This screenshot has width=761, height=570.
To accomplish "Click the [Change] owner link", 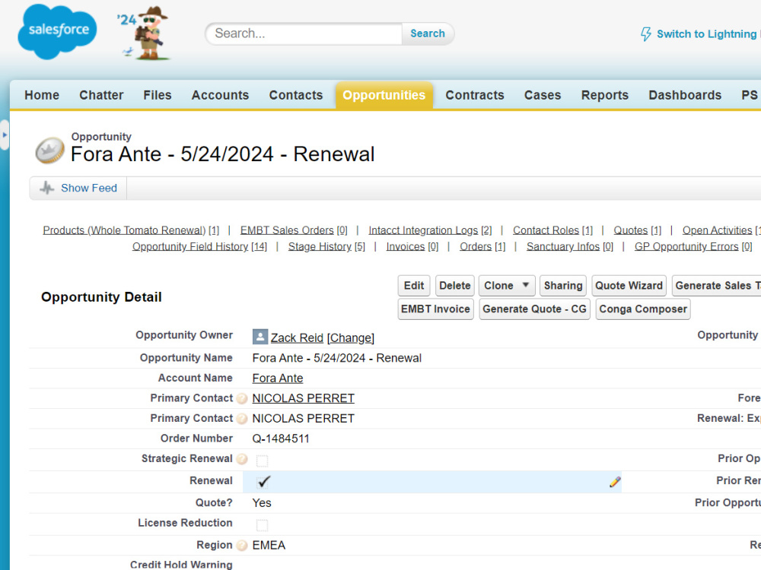I will [x=350, y=338].
